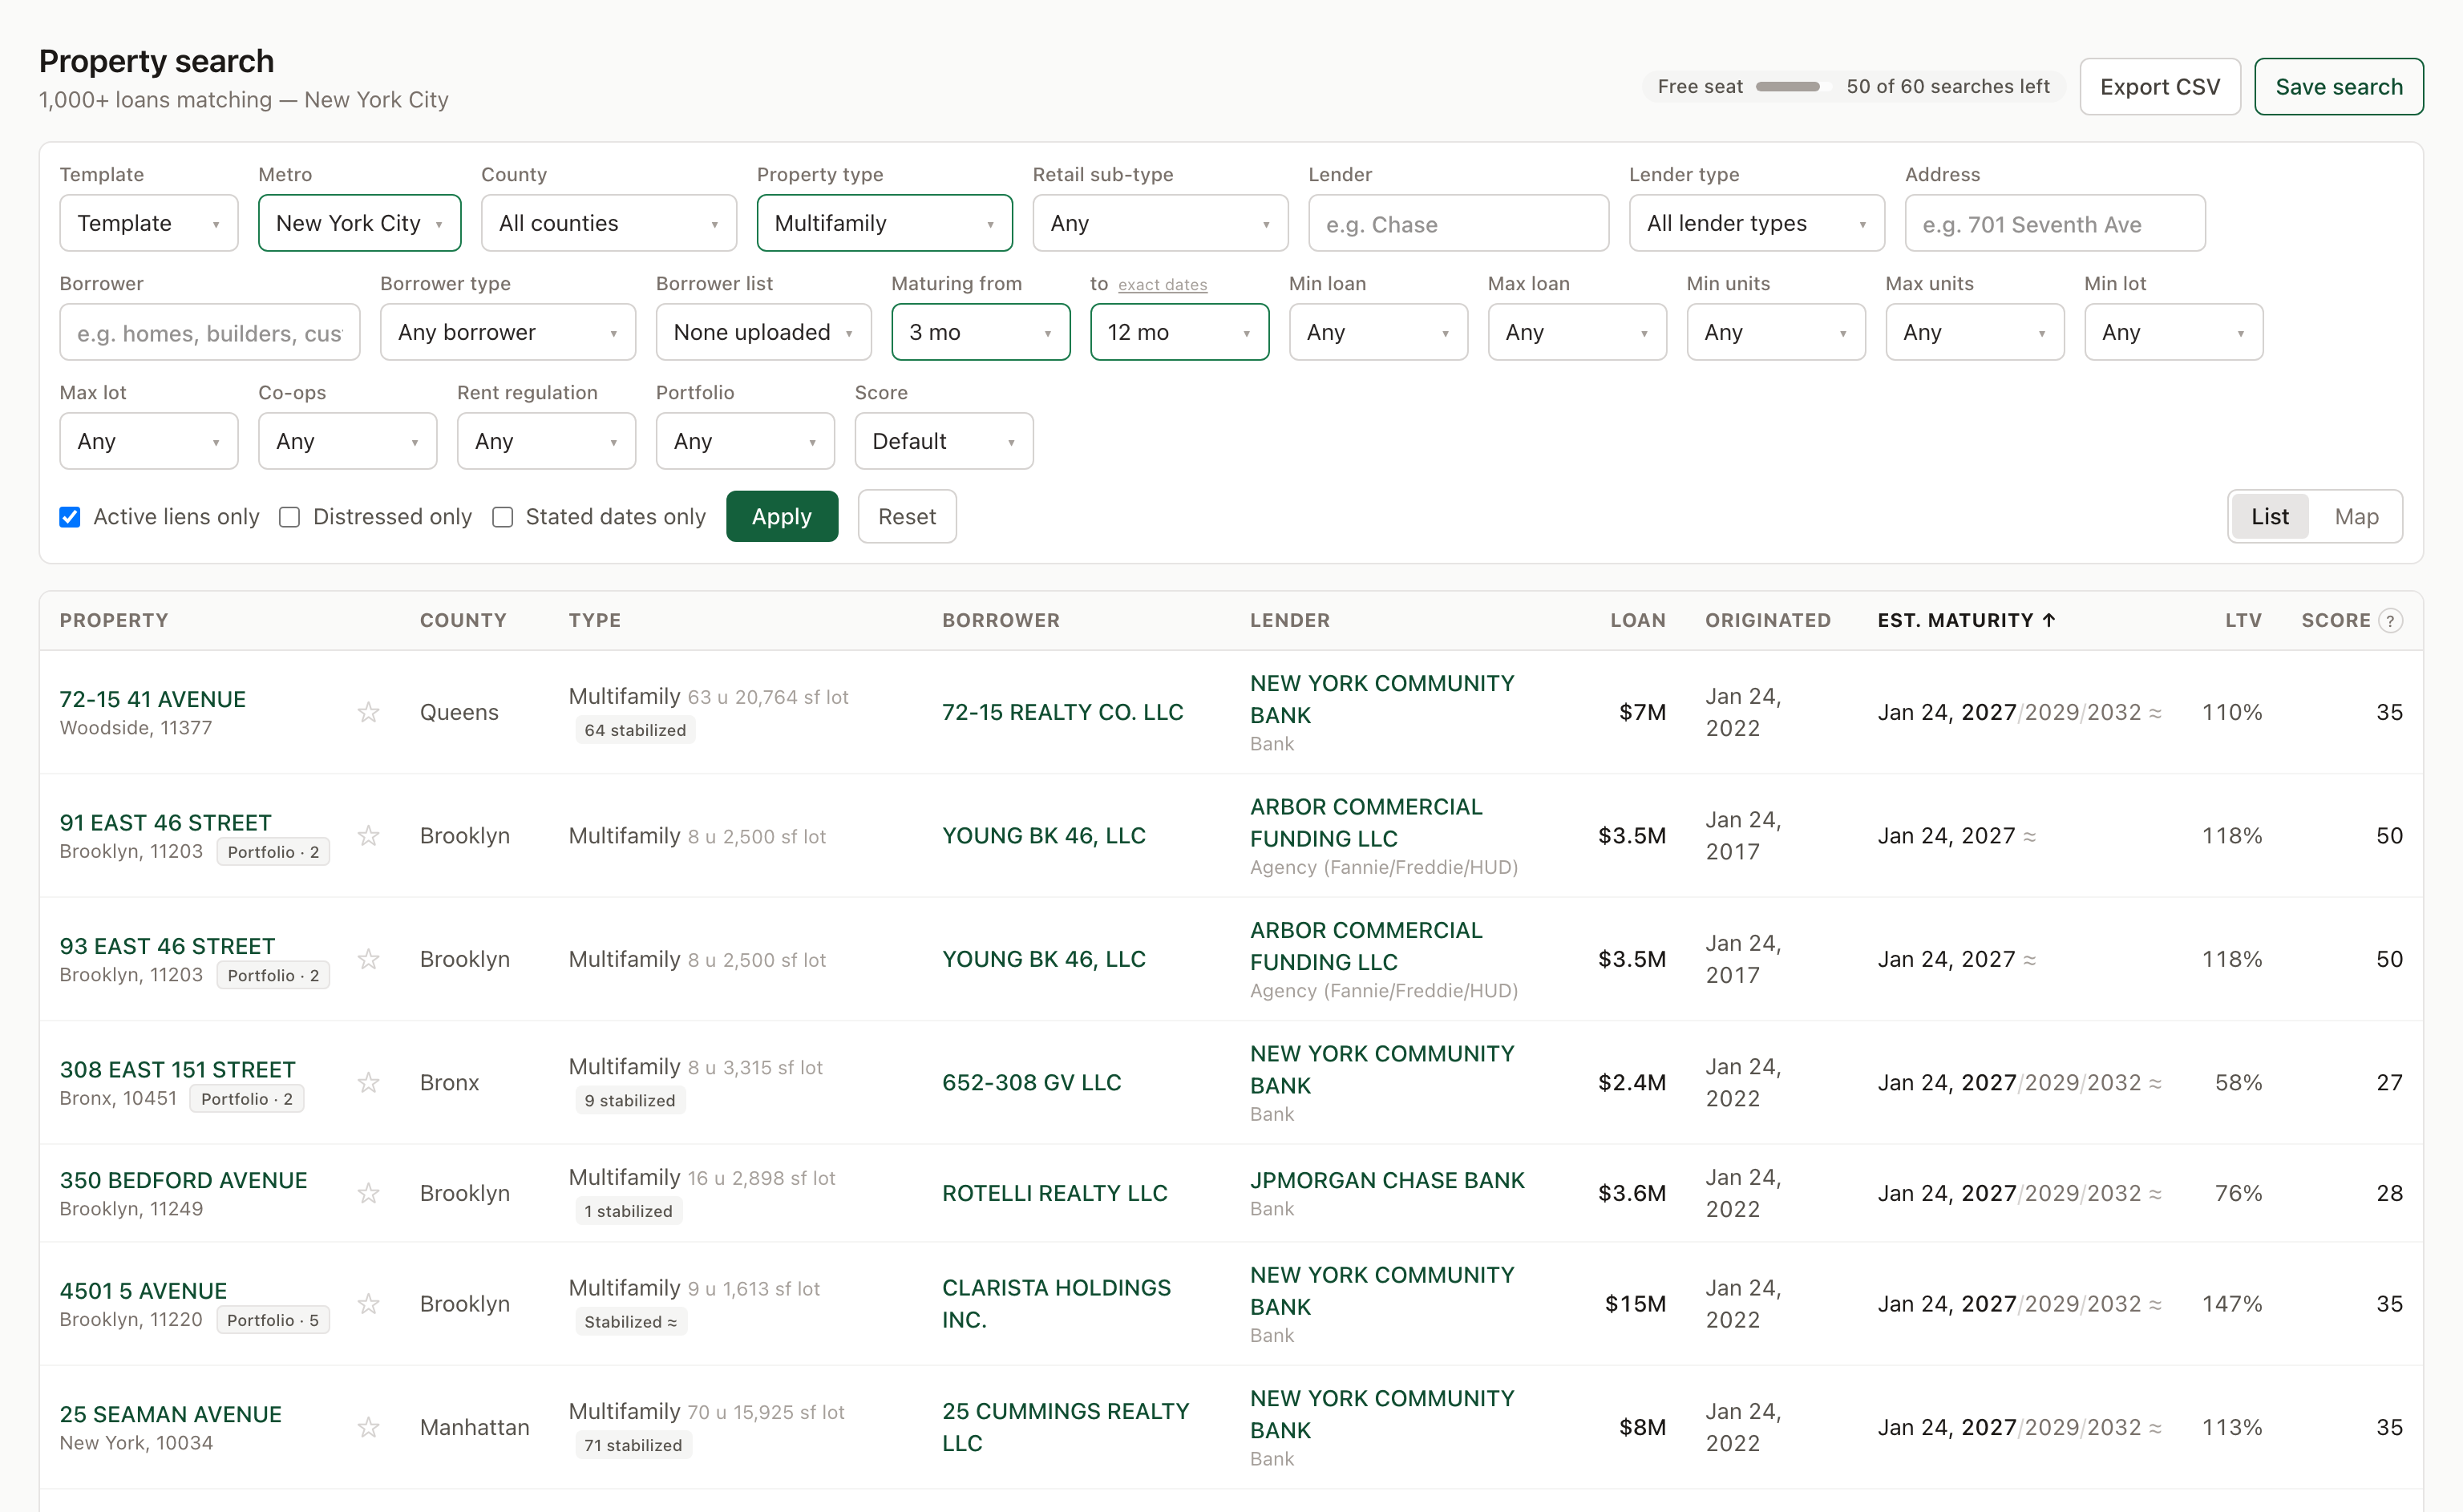Expand the All lender types dropdown
Image resolution: width=2463 pixels, height=1512 pixels.
pyautogui.click(x=1757, y=223)
